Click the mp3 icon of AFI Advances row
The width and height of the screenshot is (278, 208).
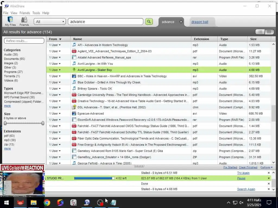(74, 45)
